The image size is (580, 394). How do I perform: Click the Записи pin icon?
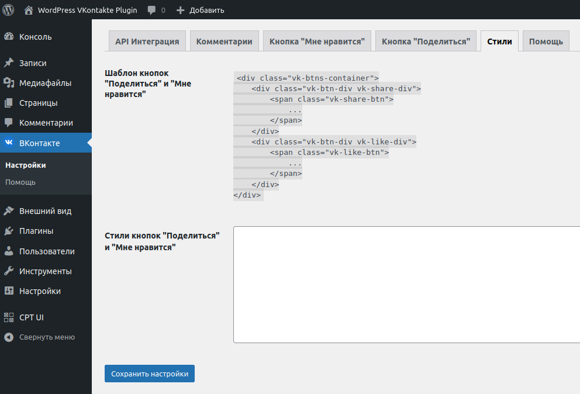pyautogui.click(x=9, y=63)
